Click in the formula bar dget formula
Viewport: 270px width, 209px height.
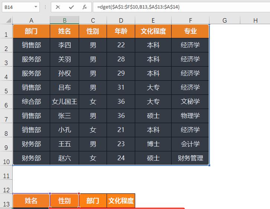click(x=138, y=7)
